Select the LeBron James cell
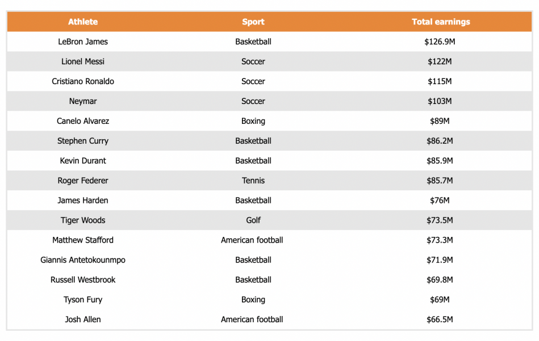Viewport: 539px width, 341px height. (x=83, y=41)
